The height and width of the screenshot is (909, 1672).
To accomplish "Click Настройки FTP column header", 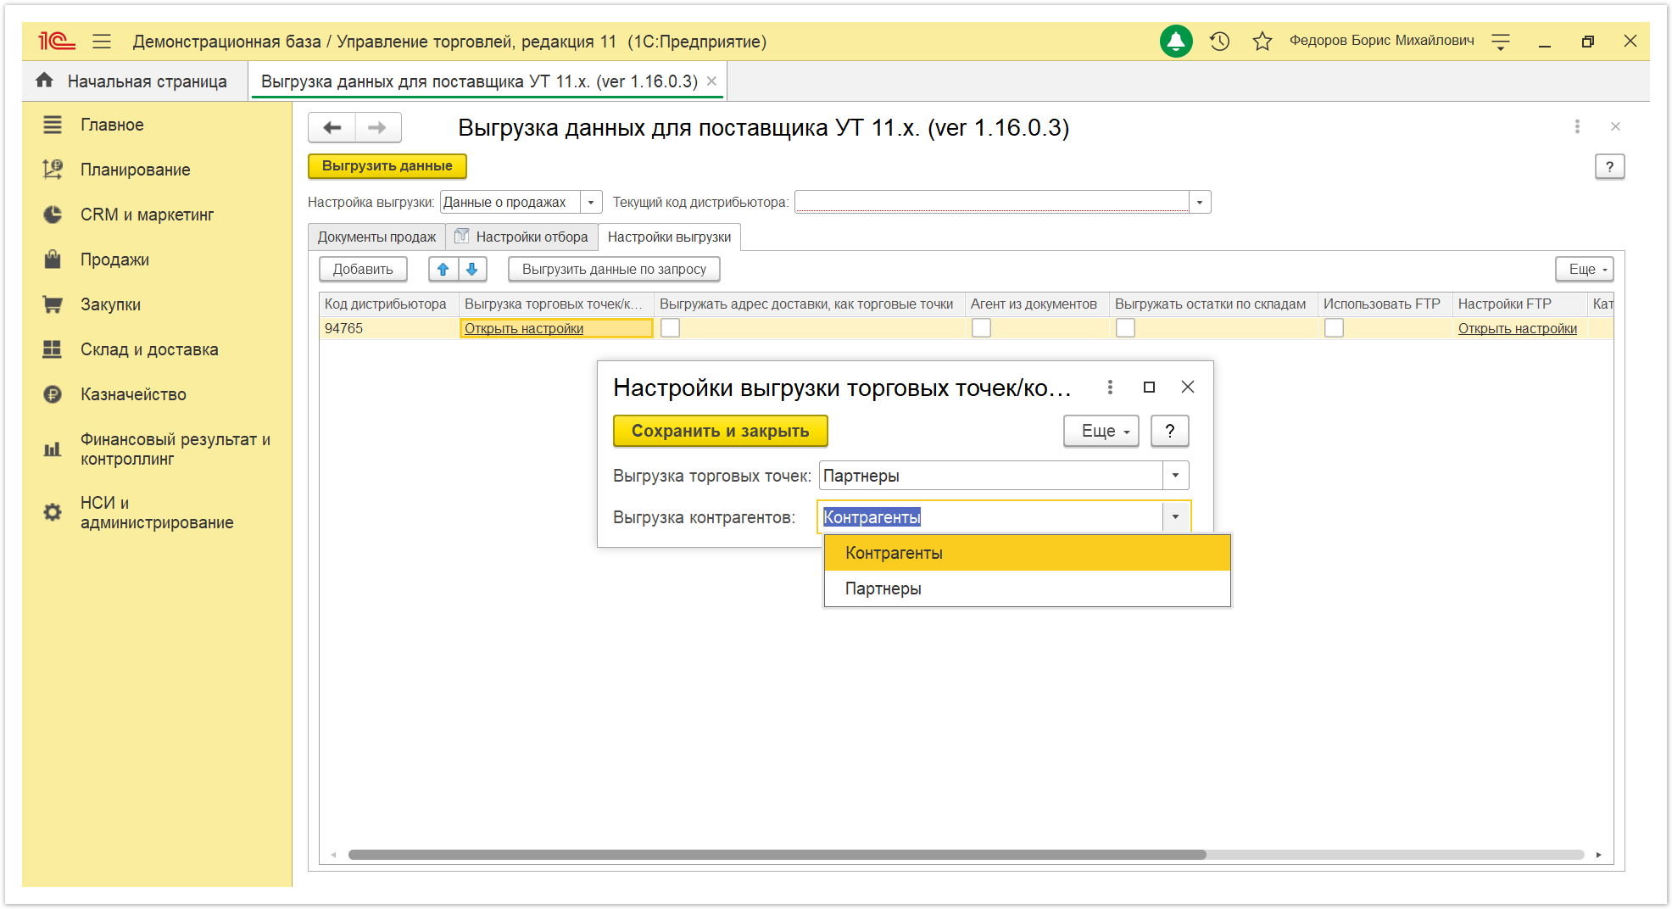I will [x=1519, y=304].
